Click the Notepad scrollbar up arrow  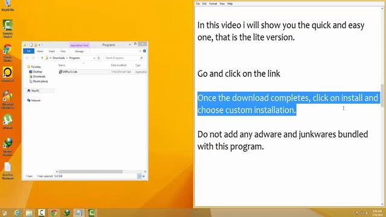(x=382, y=8)
